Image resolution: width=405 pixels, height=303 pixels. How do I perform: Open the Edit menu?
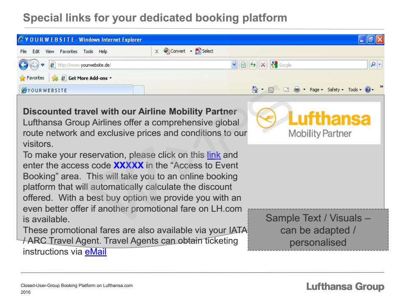pyautogui.click(x=36, y=51)
